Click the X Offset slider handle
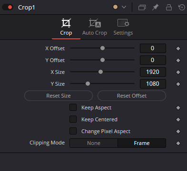Image resolution: width=187 pixels, height=171 pixels. click(103, 48)
